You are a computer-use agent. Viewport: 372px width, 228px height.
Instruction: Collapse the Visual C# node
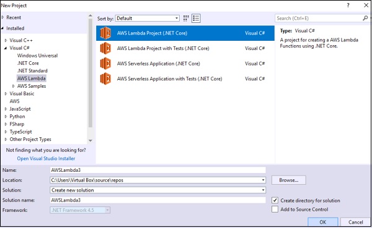[x=6, y=48]
